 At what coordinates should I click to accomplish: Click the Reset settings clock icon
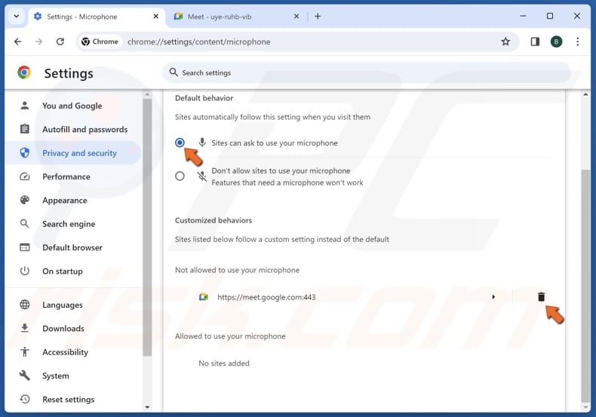click(25, 399)
